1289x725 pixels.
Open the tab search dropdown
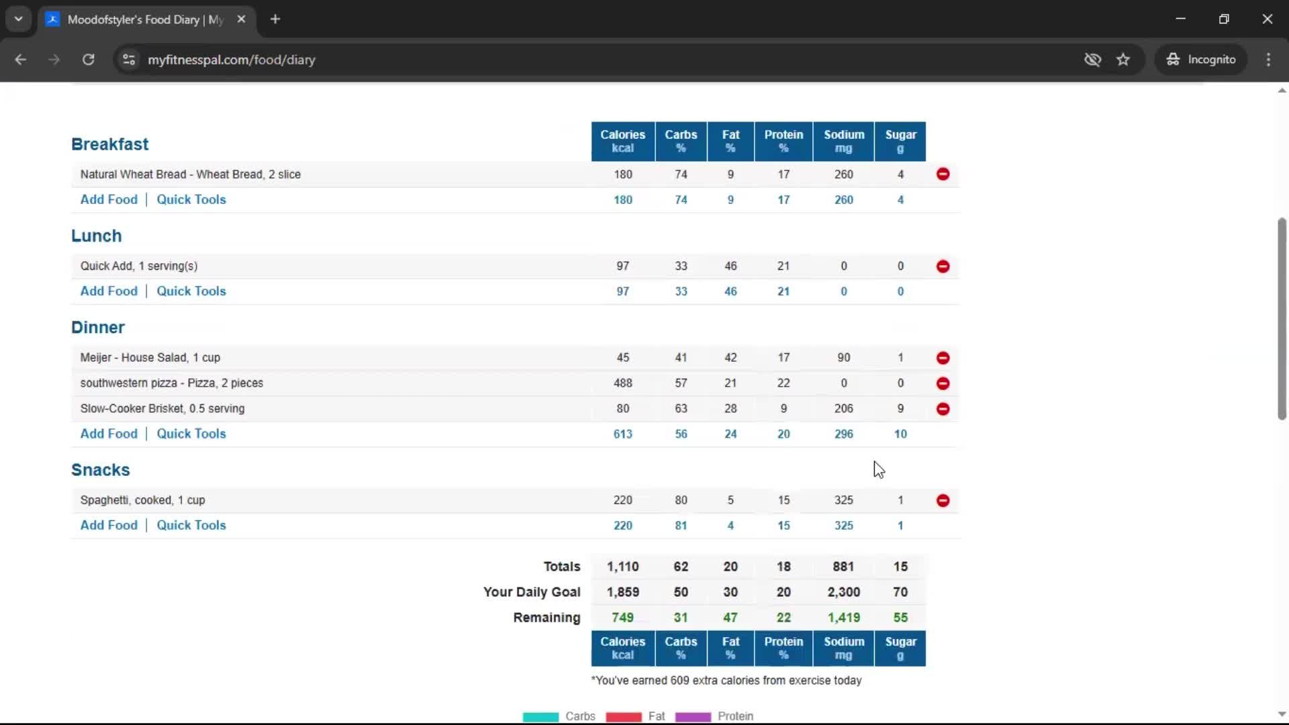click(x=19, y=19)
